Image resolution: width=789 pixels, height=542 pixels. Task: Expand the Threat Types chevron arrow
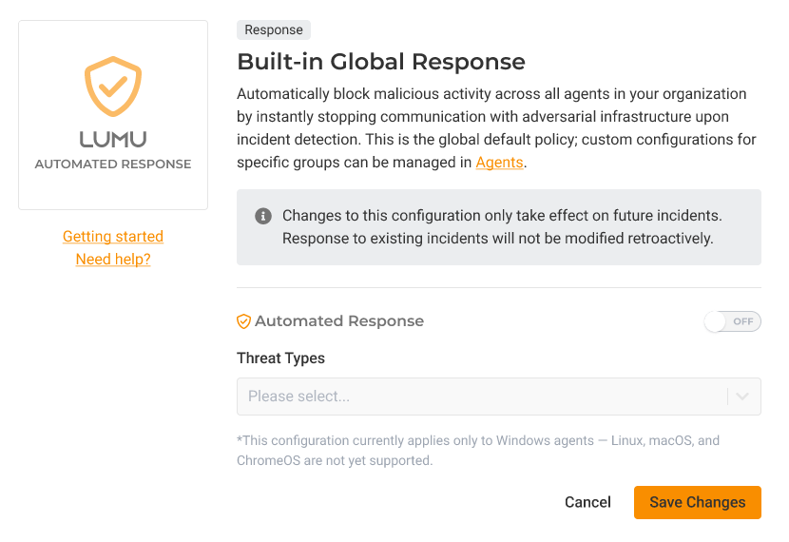coord(743,397)
